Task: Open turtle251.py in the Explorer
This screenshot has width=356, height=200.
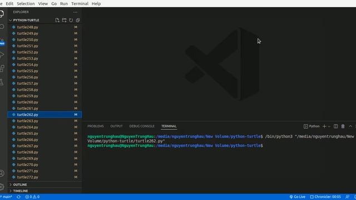Action: pyautogui.click(x=45, y=46)
